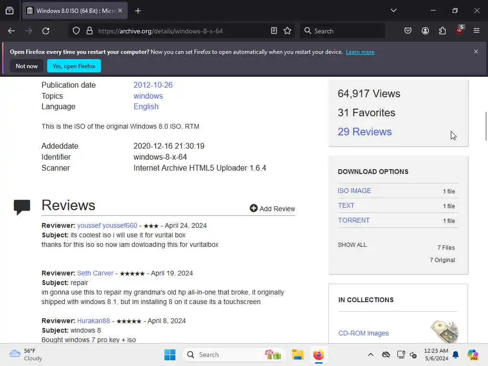This screenshot has height=366, width=488.
Task: Open reviewer youssef youssef660 profile
Action: 107,225
